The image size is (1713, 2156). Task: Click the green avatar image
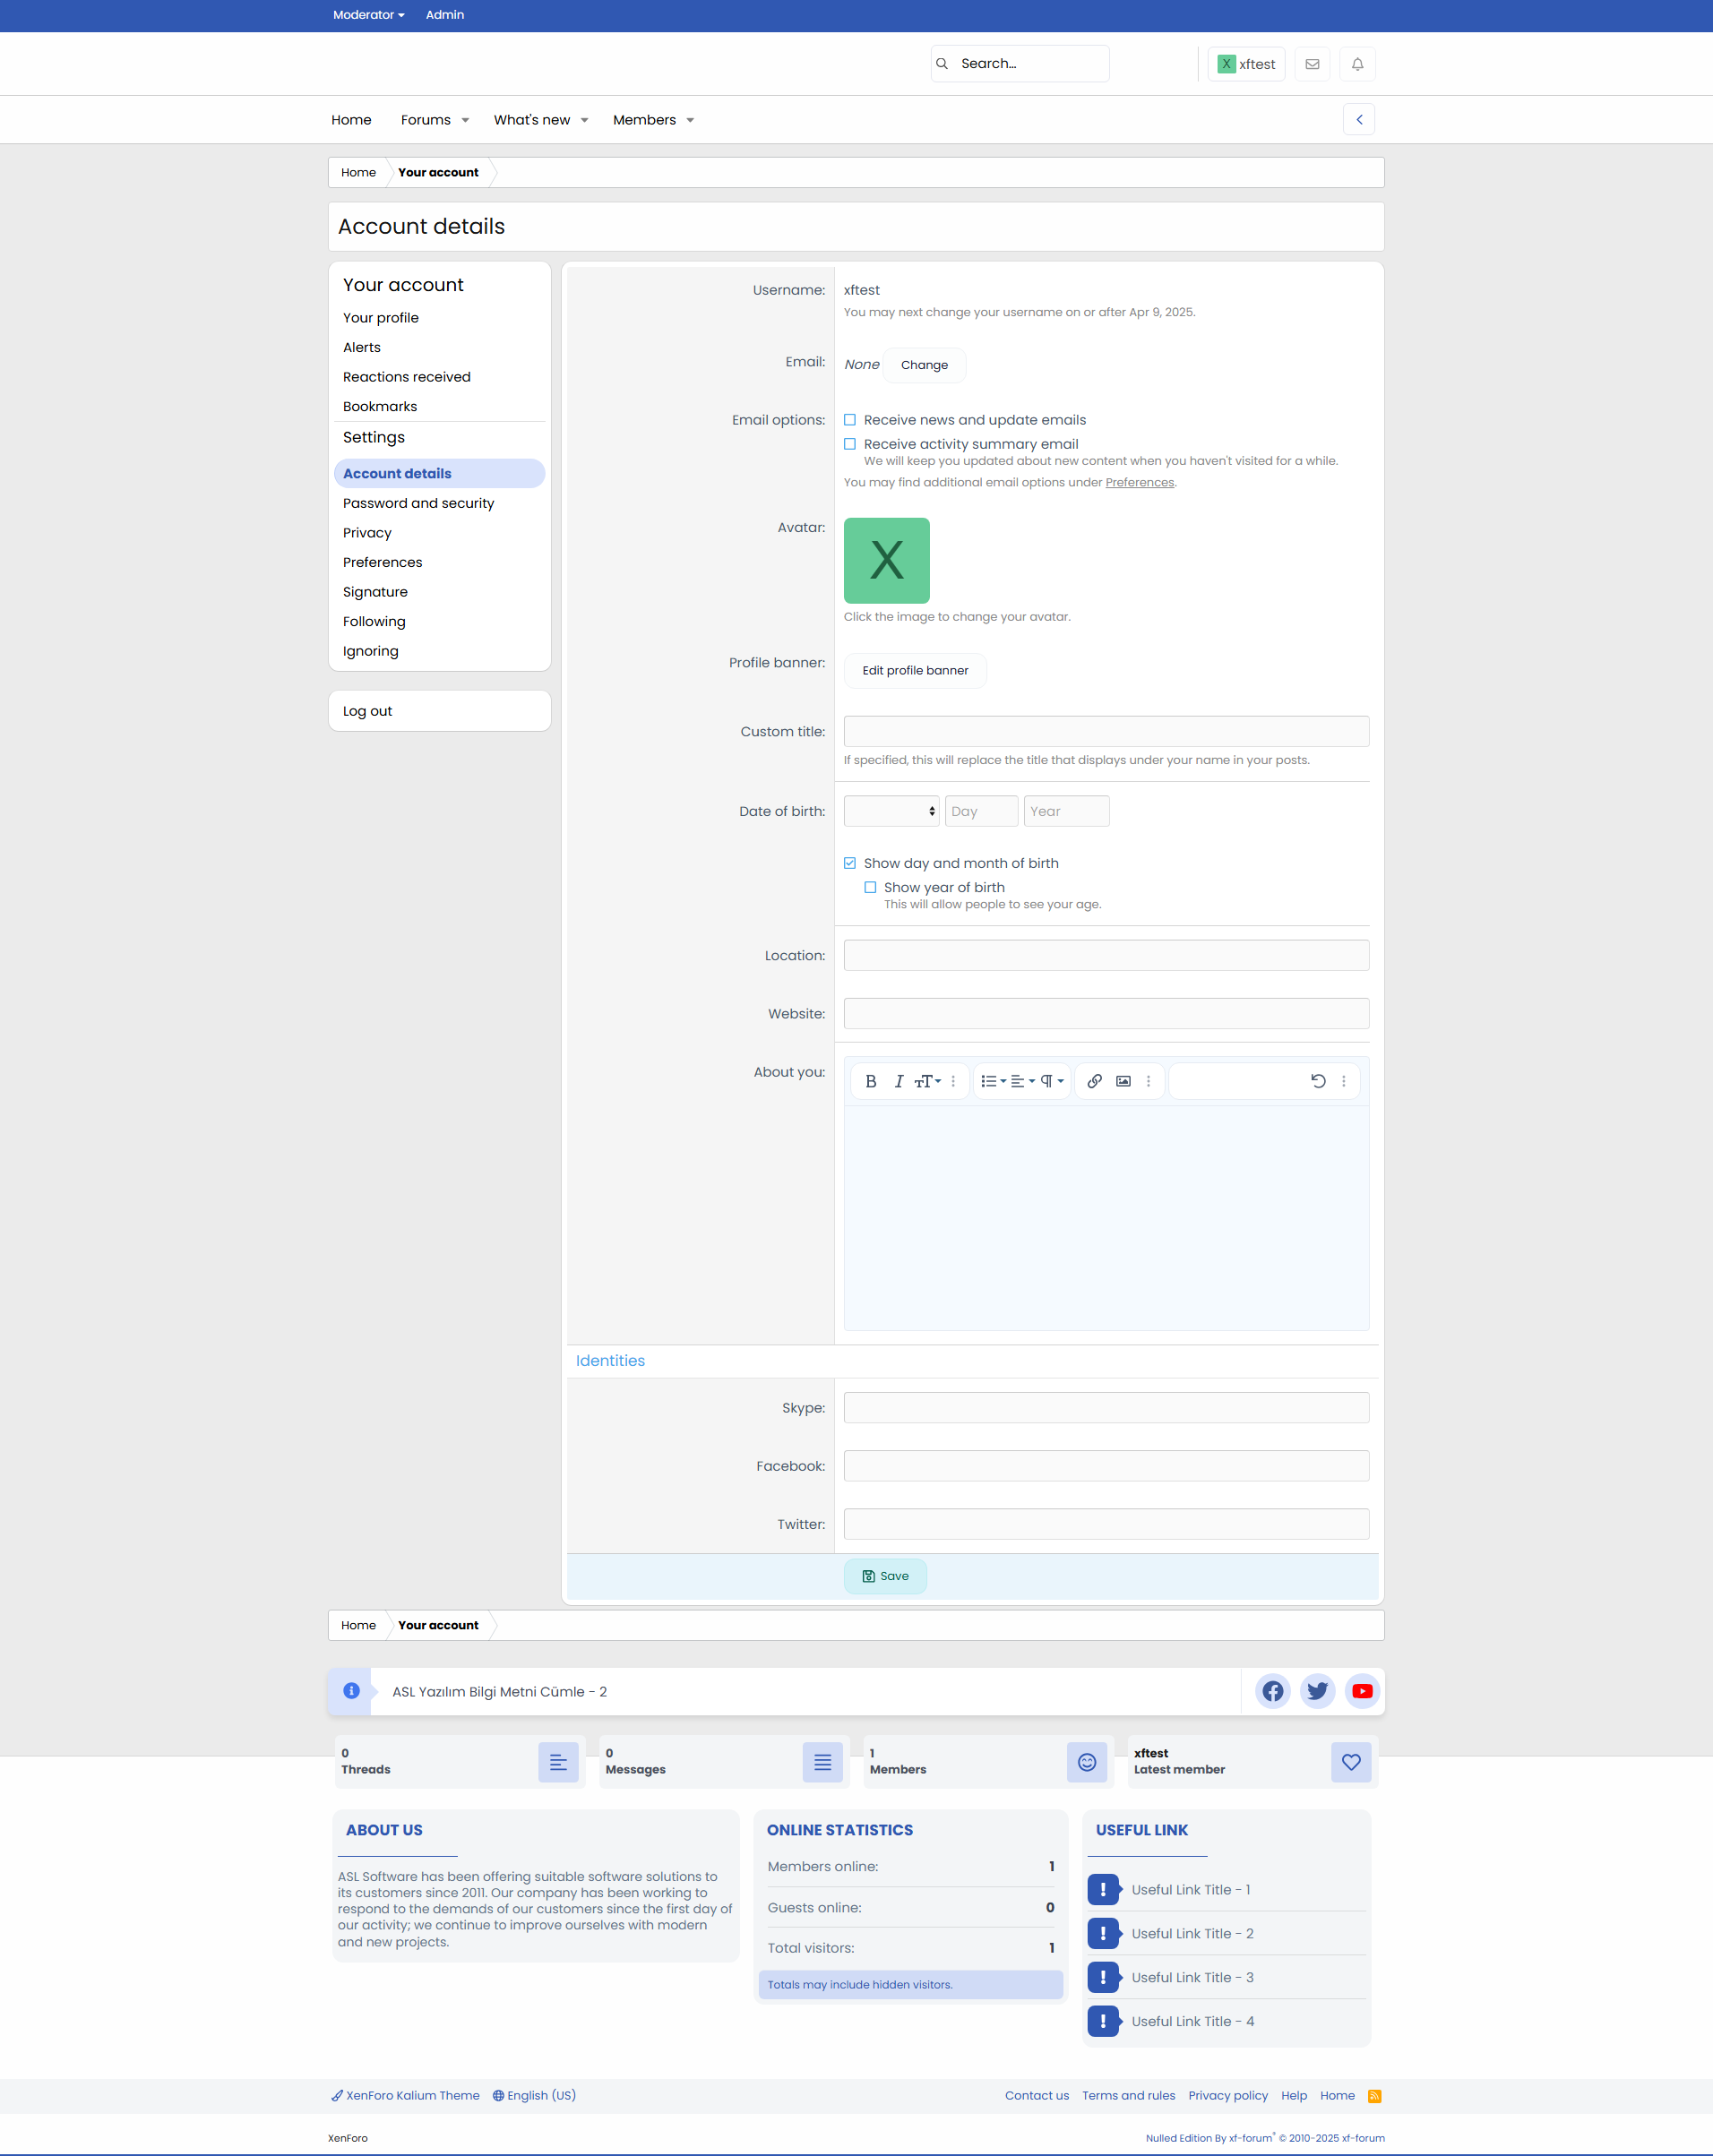point(886,560)
